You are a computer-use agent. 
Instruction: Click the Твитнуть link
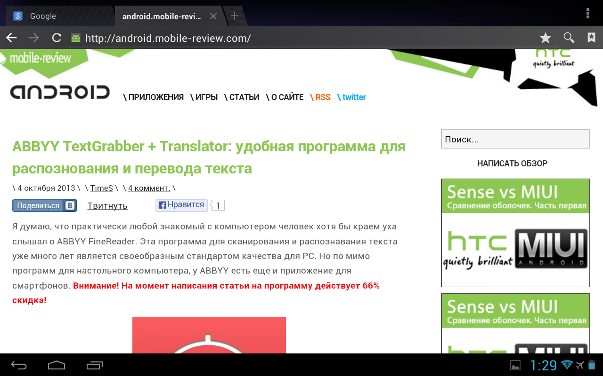coord(107,206)
